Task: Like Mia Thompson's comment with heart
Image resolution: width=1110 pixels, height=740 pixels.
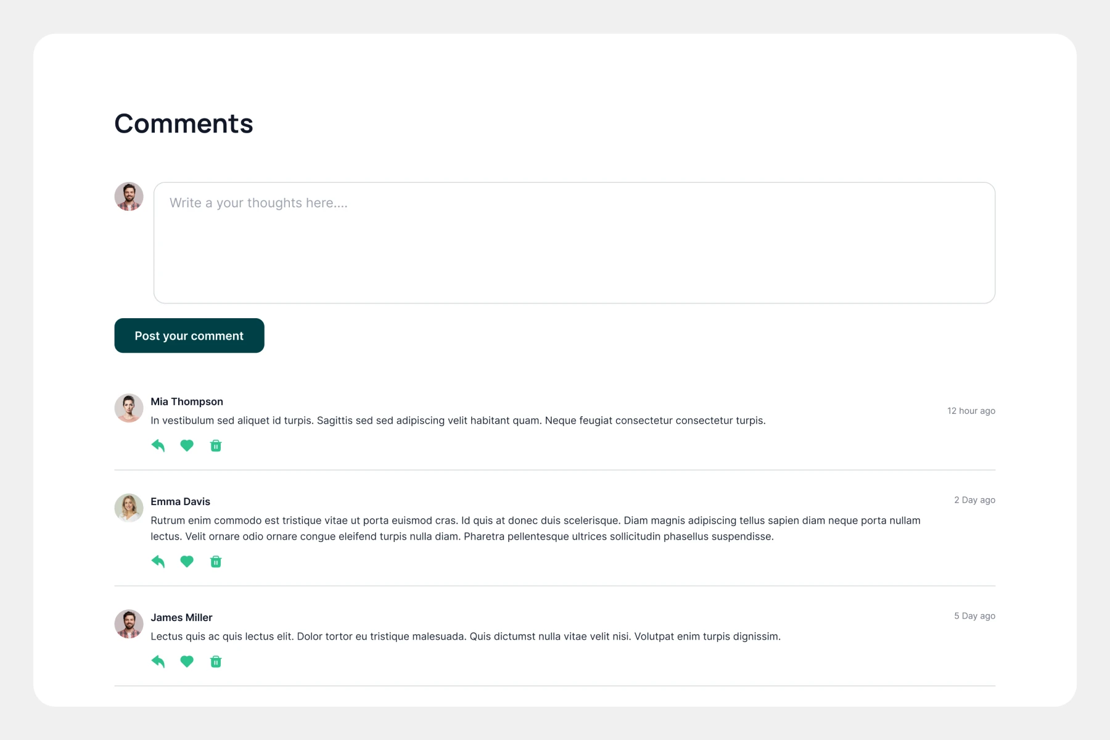Action: 187,446
